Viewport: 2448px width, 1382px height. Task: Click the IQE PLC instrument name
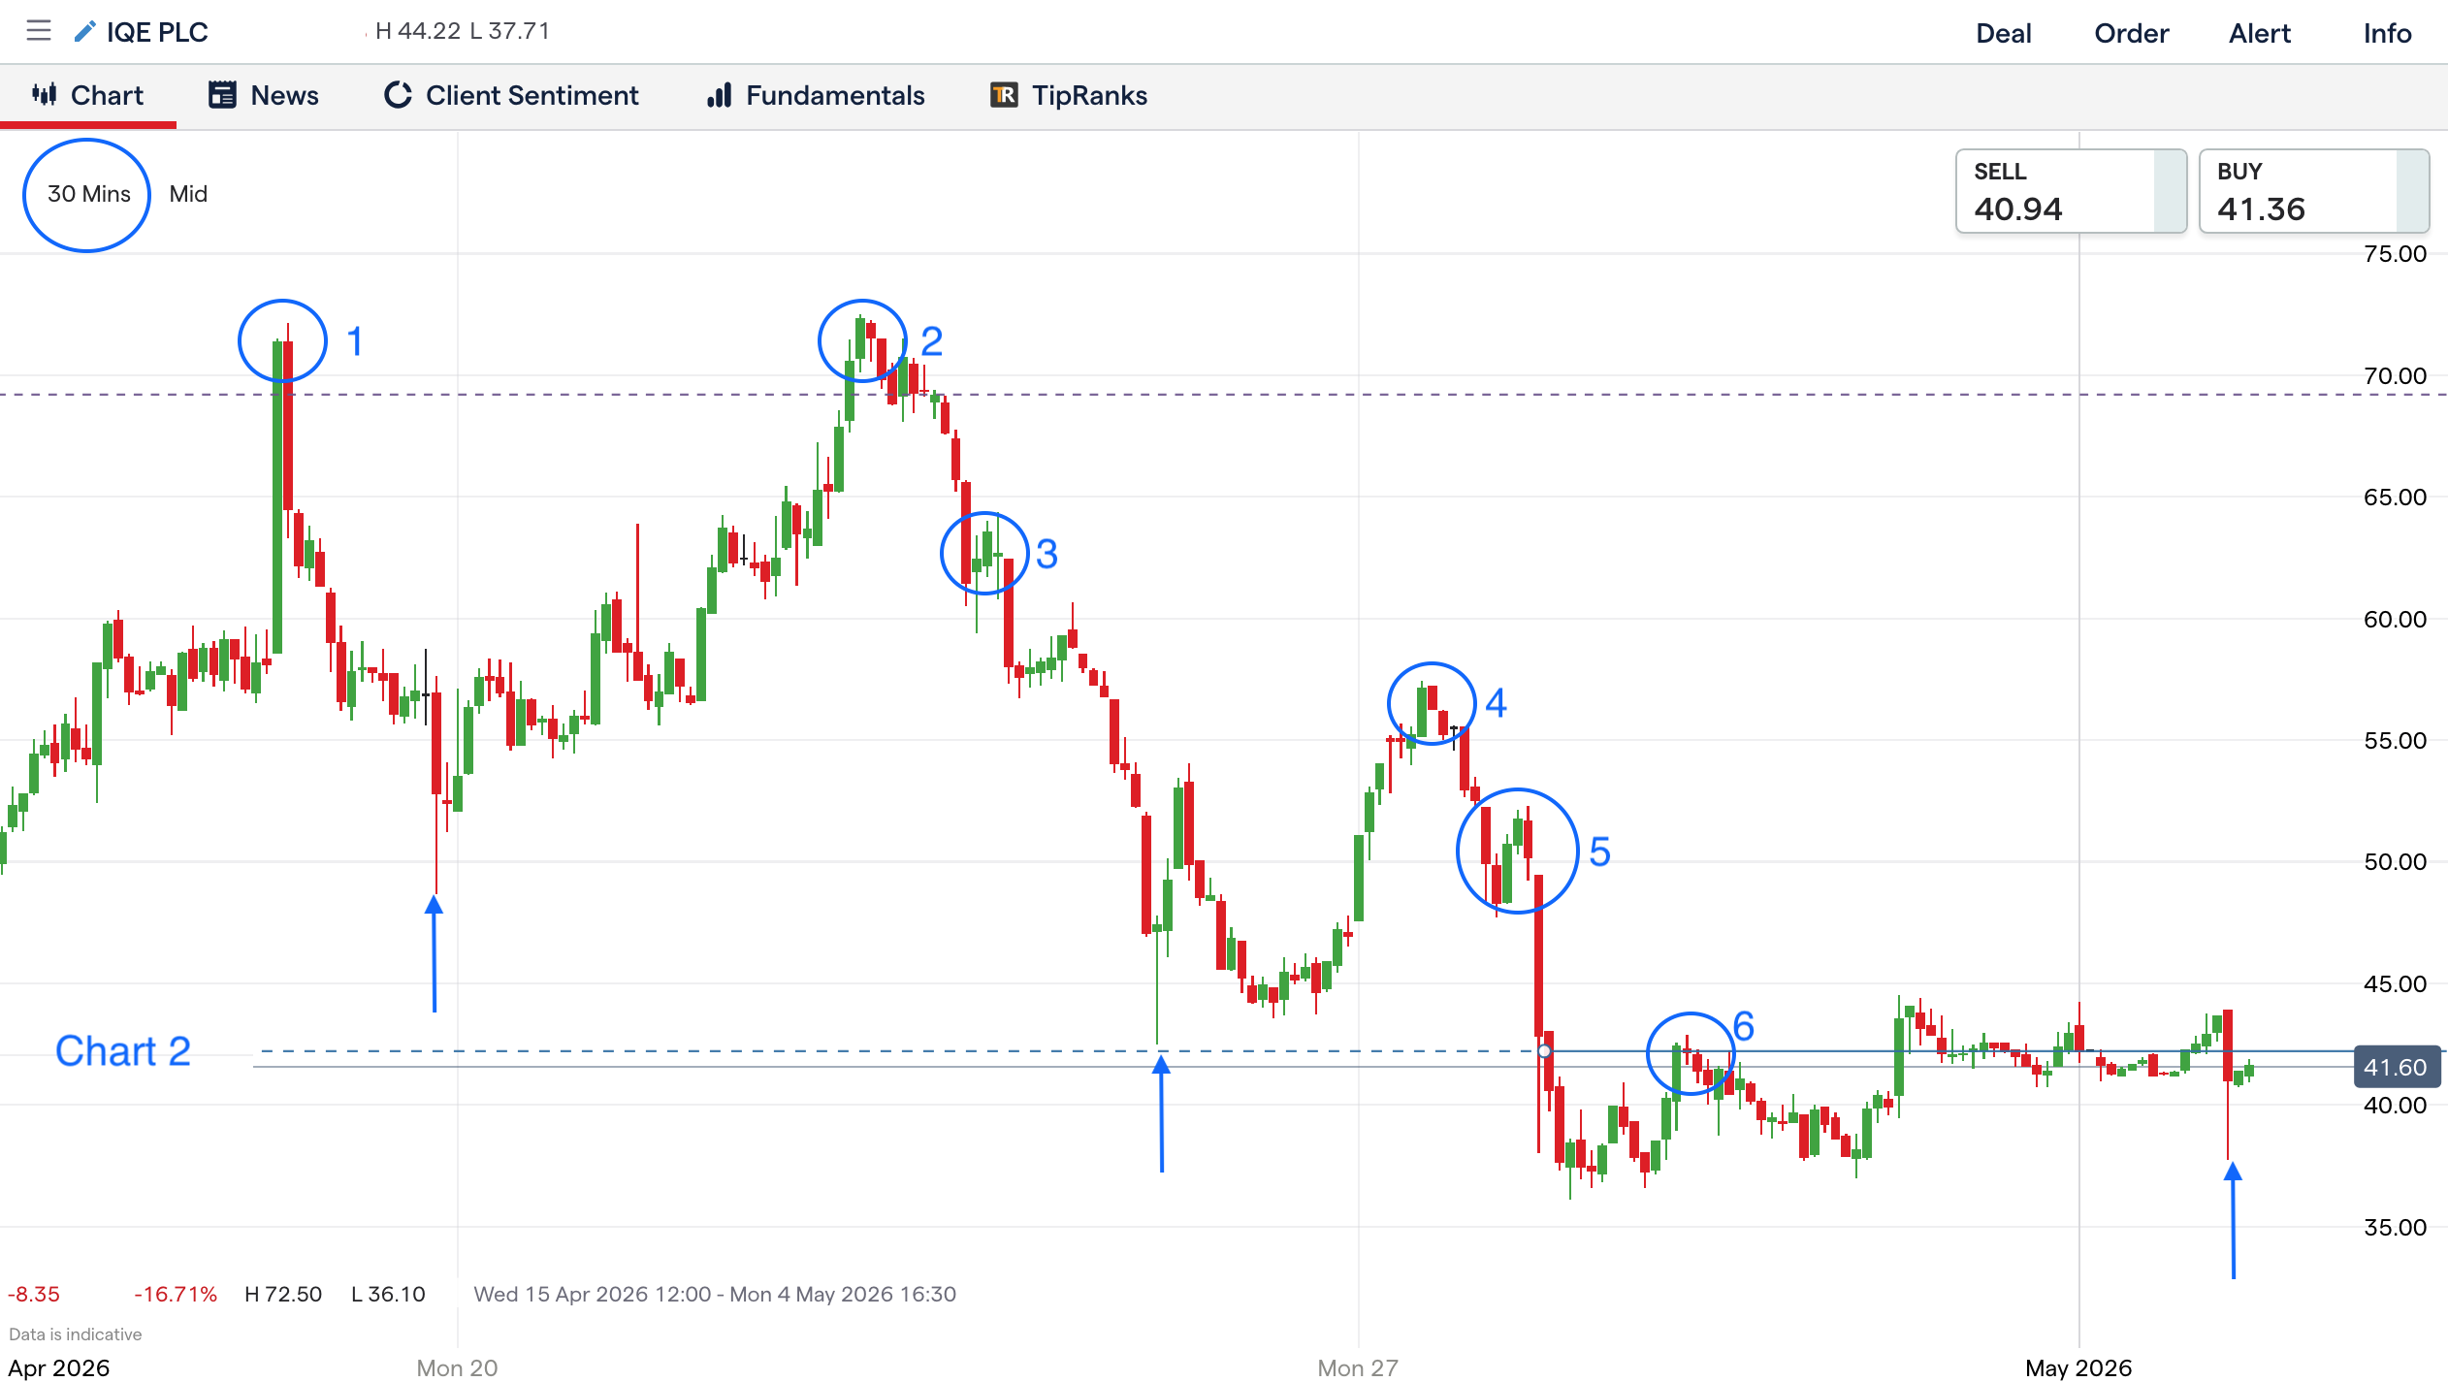point(157,32)
